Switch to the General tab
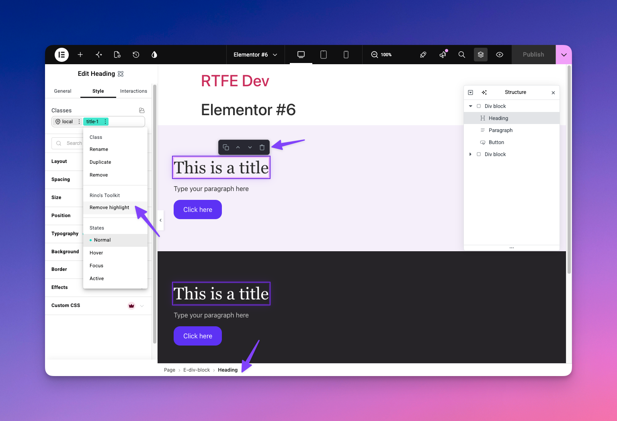Screen dimensions: 617x421 click(63, 91)
